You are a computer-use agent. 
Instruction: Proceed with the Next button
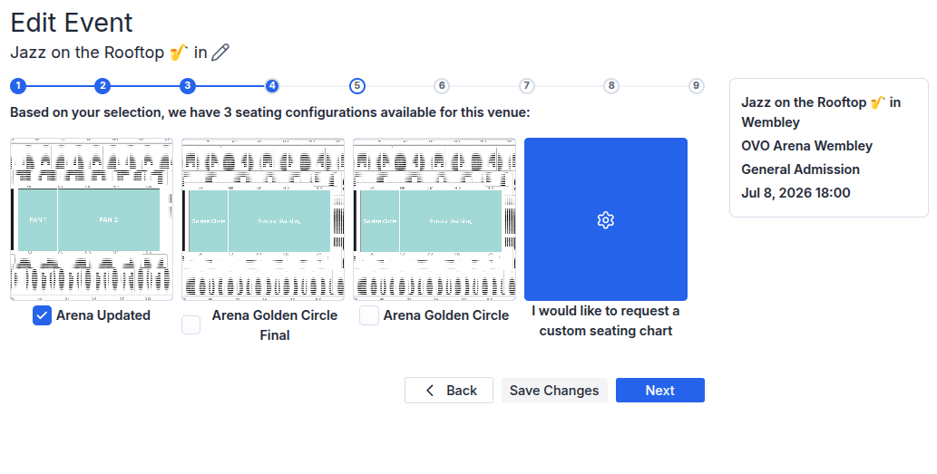(x=660, y=391)
